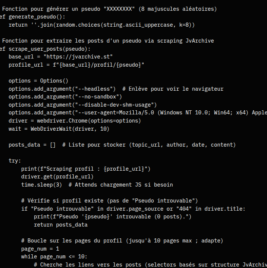Click the "--disable-dev-shm-usage" argument string
The image size is (267, 268).
[114, 105]
